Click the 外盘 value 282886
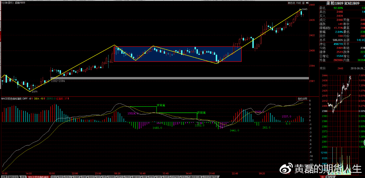Viewport: 365px width, 178px height. click(x=338, y=60)
